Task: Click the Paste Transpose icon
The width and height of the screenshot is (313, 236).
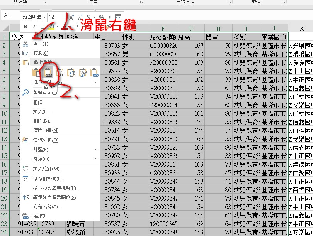Action: pyautogui.click(x=71, y=72)
